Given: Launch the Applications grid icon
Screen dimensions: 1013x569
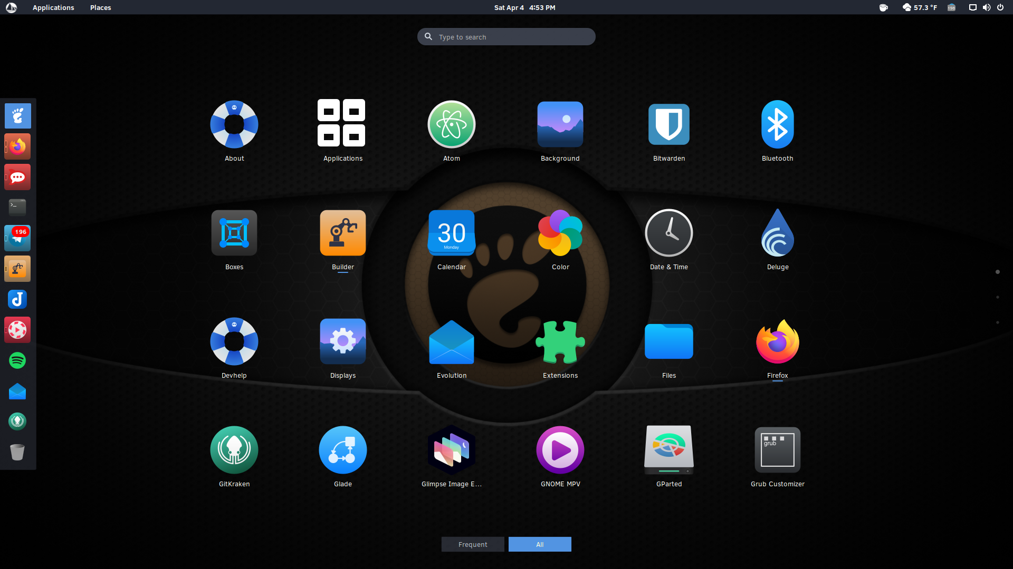Looking at the screenshot, I should coord(341,123).
